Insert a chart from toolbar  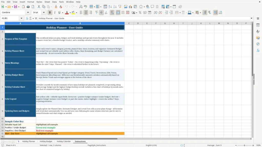(130, 7)
